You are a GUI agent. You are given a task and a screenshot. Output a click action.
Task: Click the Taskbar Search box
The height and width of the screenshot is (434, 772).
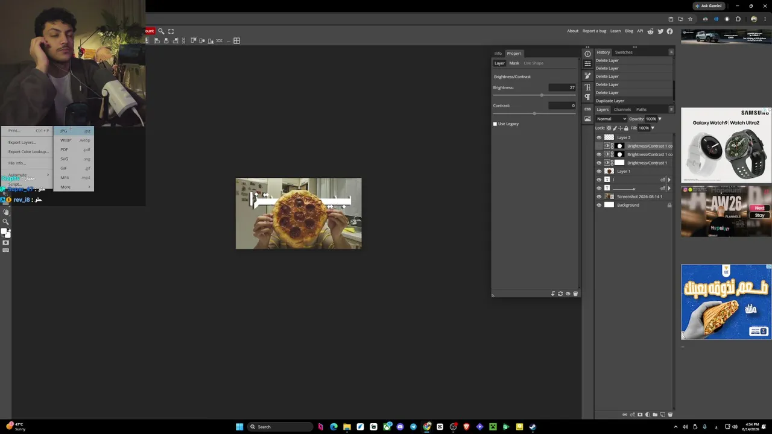[x=279, y=427]
